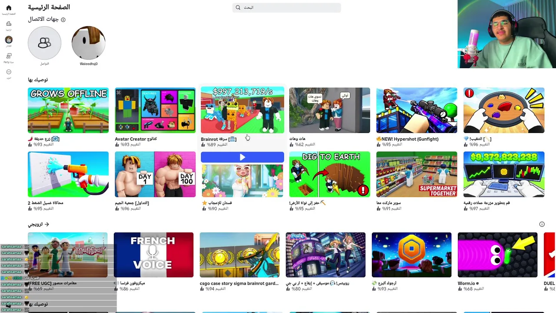Open the three-dots More icon in sidebar
Screen dimensions: 556x313
tap(9, 72)
